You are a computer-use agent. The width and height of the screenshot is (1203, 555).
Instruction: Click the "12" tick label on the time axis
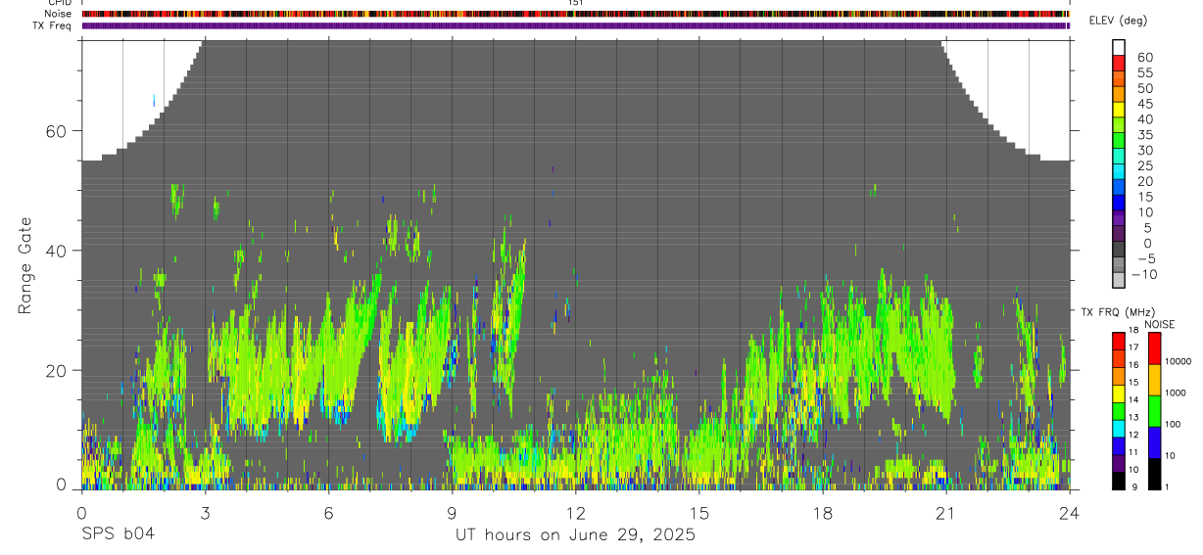tap(575, 512)
